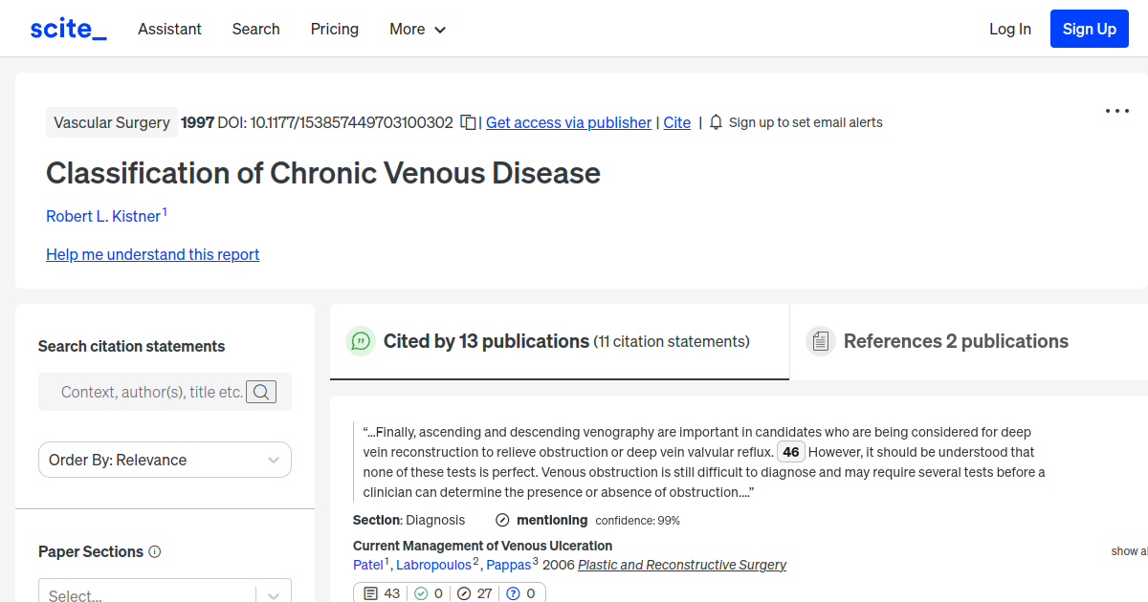This screenshot has height=602, width=1148.
Task: Click the mentioning classification check icon
Action: (501, 520)
